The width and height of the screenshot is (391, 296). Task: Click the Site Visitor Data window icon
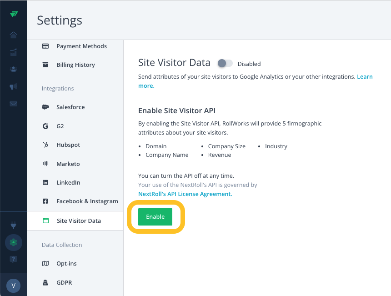point(45,221)
